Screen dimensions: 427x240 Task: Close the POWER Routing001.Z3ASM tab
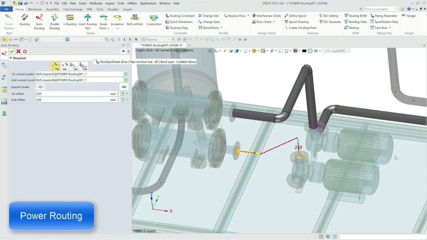[181, 45]
